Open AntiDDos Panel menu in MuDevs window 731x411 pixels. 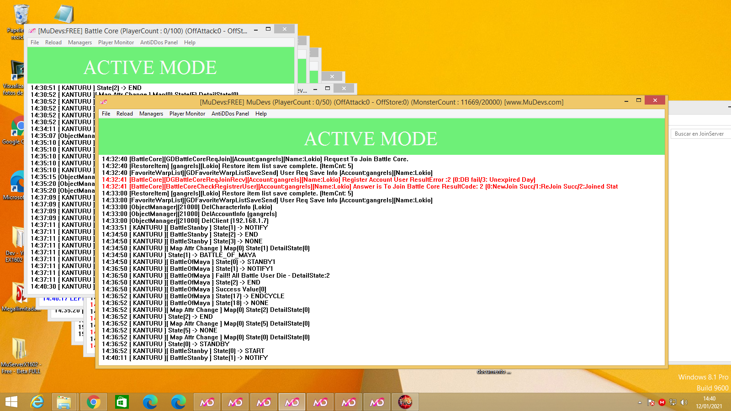pos(230,114)
